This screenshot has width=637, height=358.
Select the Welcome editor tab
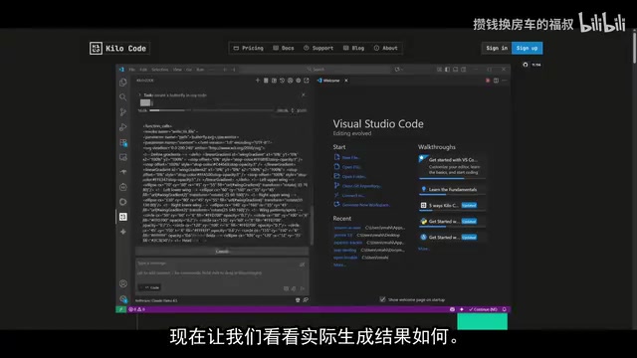(330, 81)
